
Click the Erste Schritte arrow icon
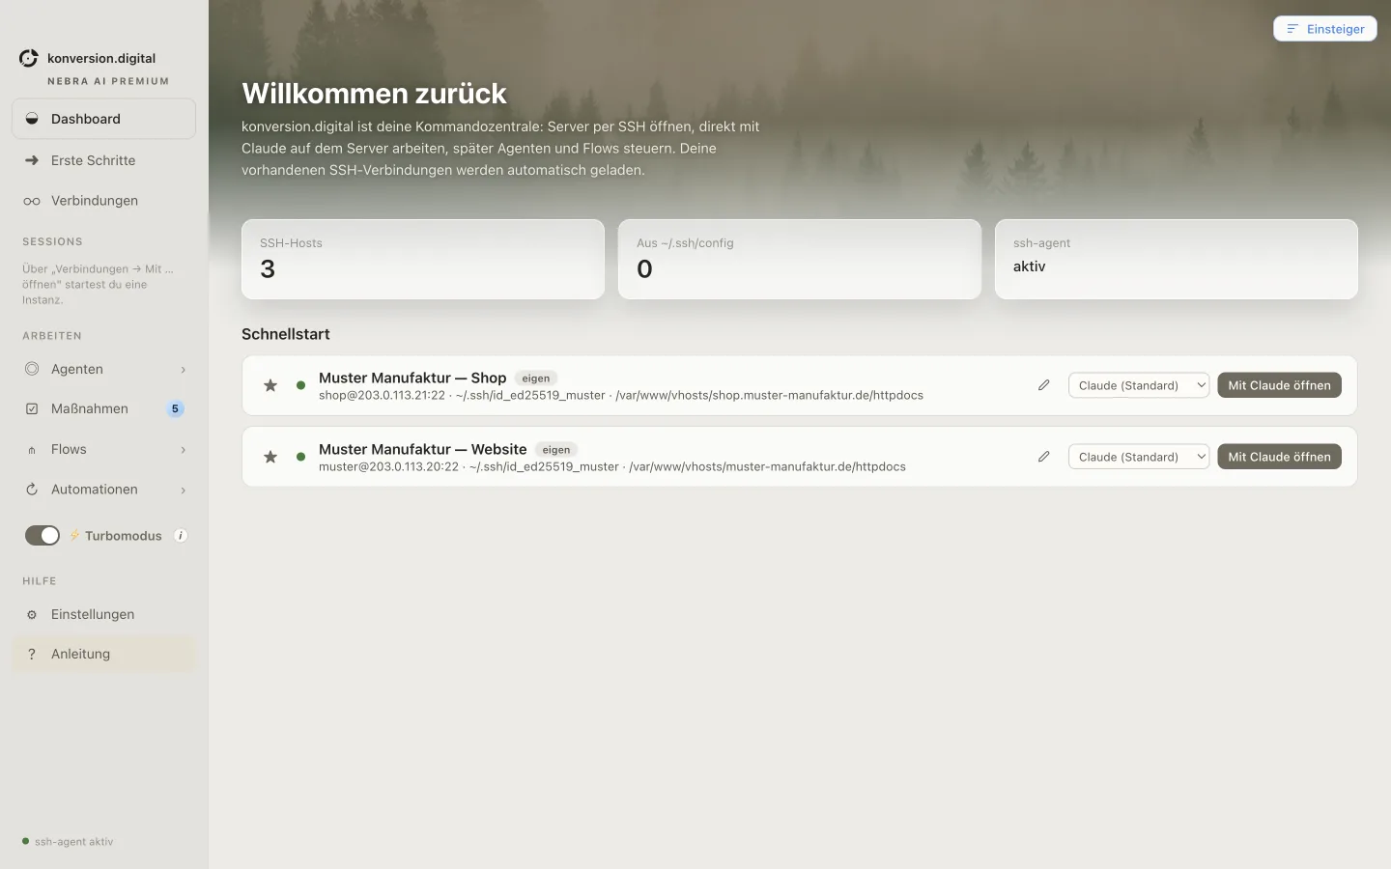[x=32, y=160]
